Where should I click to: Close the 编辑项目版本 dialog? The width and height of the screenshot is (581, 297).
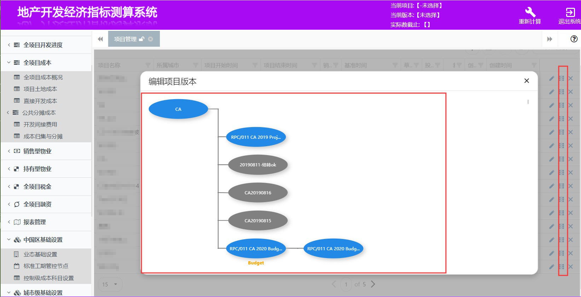(x=527, y=81)
